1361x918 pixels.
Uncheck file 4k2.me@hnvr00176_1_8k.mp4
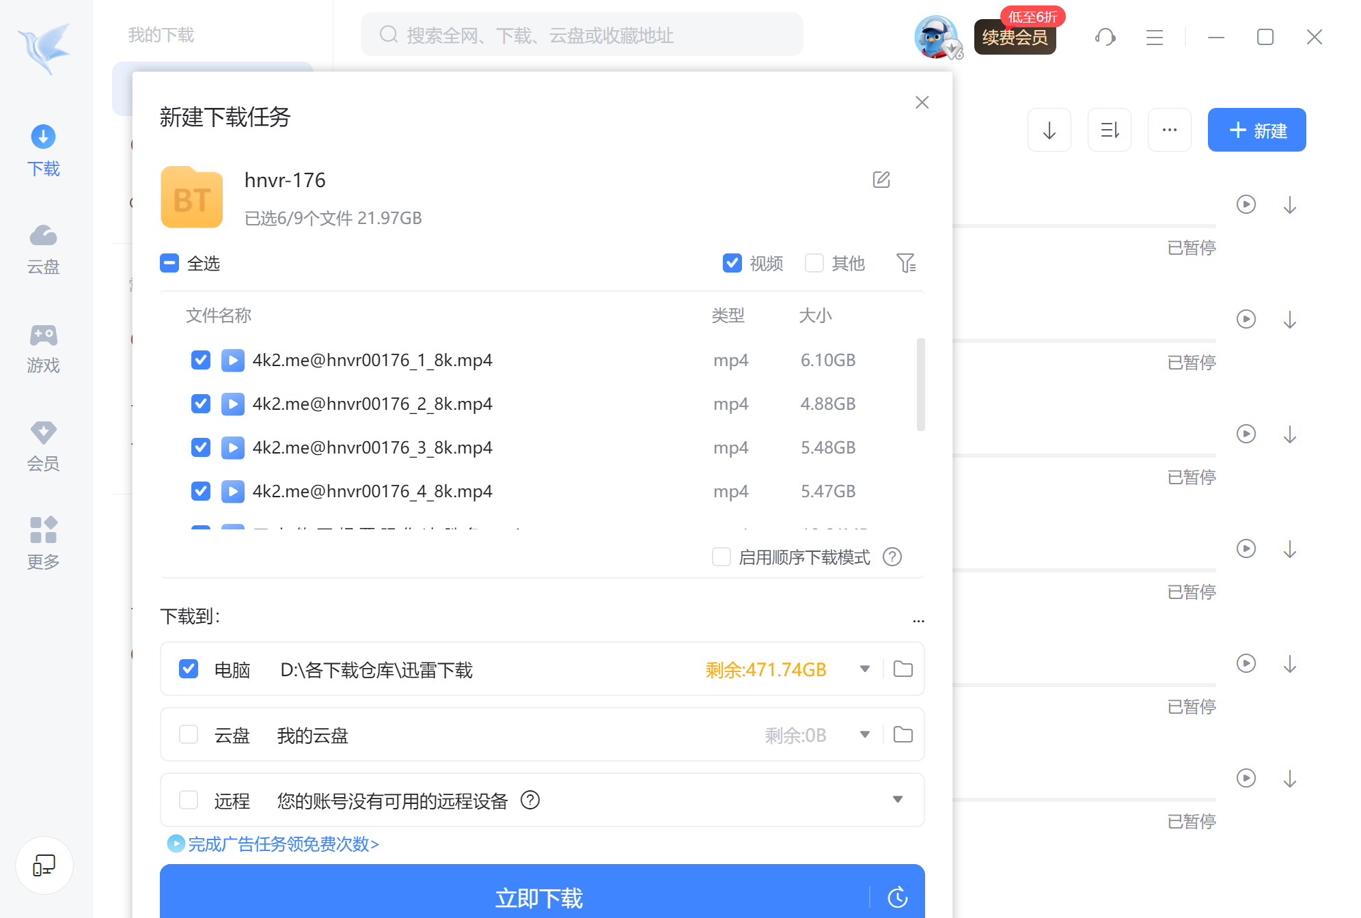[x=201, y=360]
